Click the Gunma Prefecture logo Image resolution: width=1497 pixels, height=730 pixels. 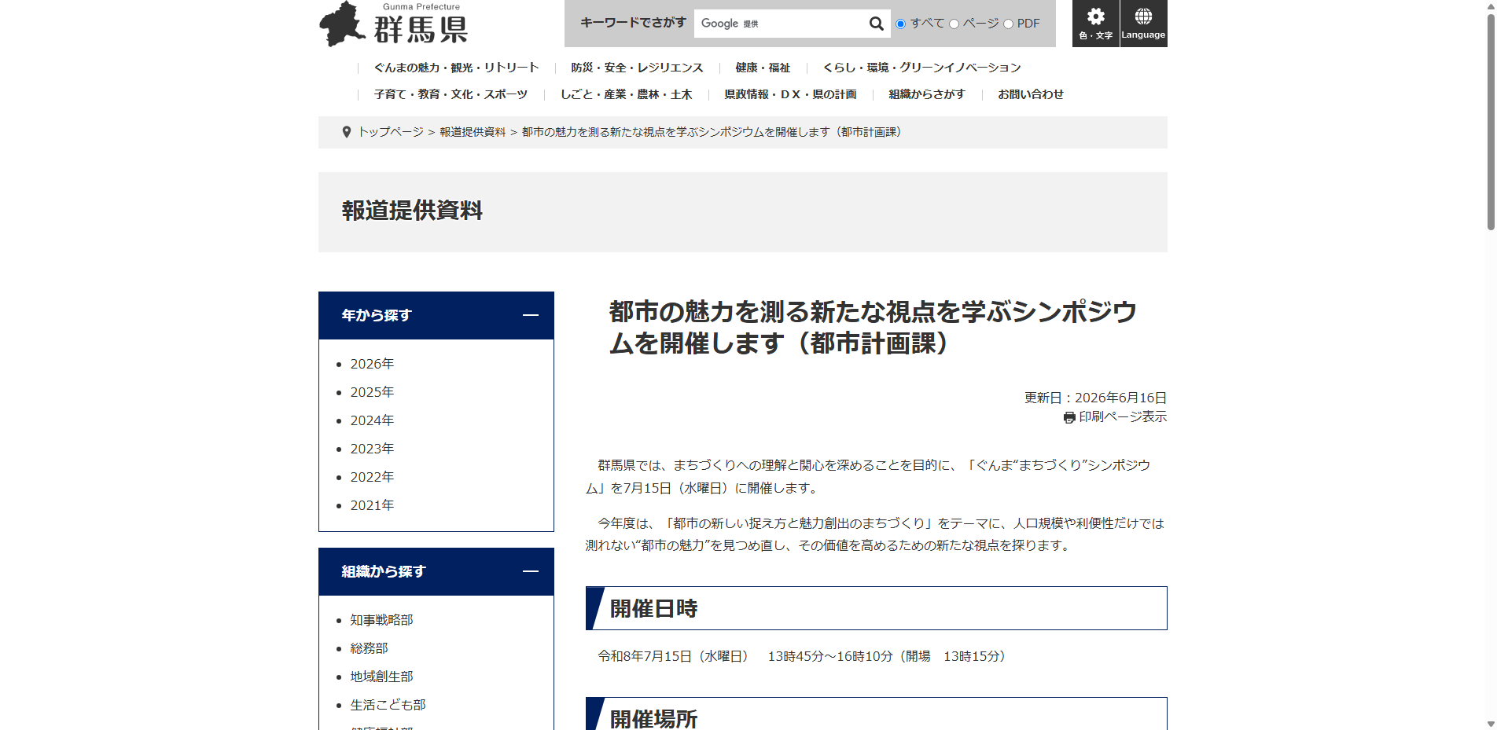tap(394, 24)
